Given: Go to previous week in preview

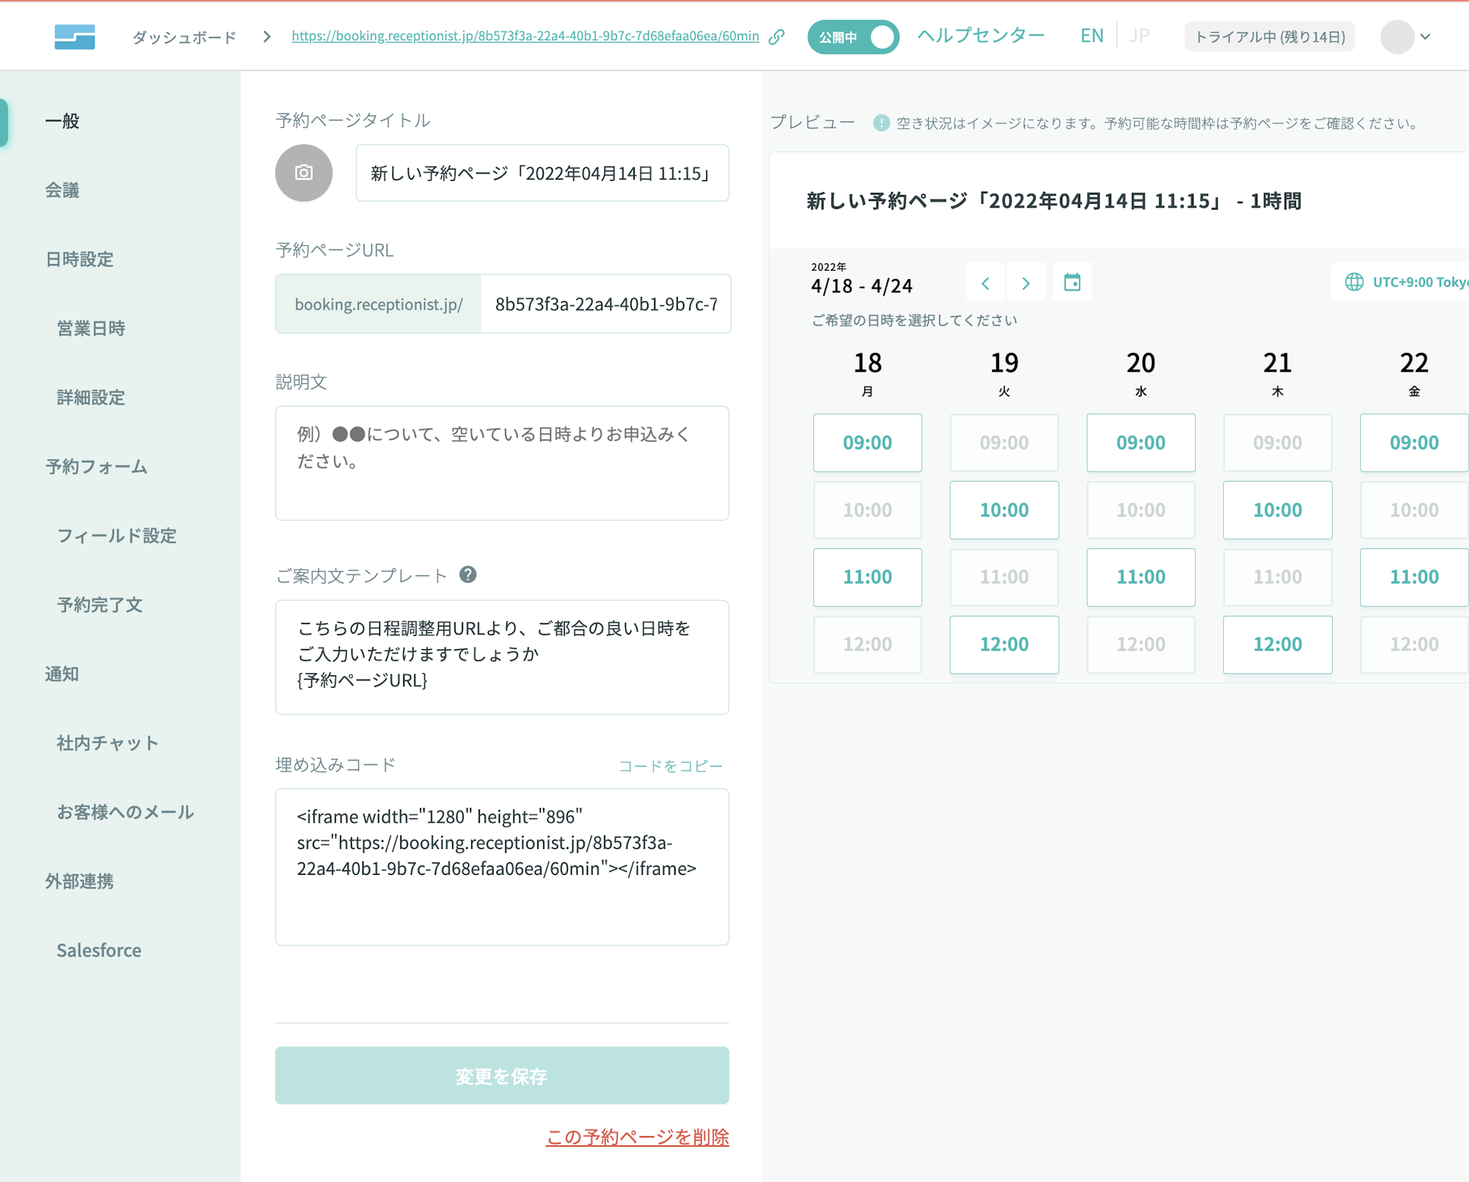Looking at the screenshot, I should point(985,283).
